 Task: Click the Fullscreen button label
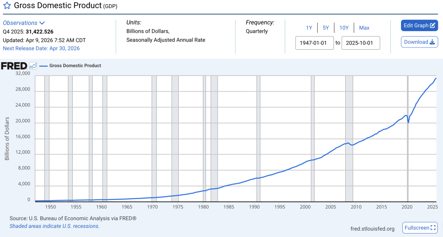[417, 228]
